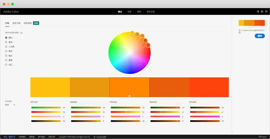This screenshot has width=270, height=139.
Task: Click the red channel slider under #FF430D
Action: [x=205, y=108]
